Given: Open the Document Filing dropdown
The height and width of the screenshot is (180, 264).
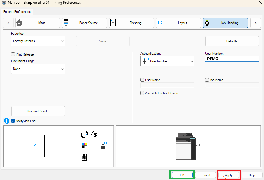Looking at the screenshot, I should tap(38, 69).
